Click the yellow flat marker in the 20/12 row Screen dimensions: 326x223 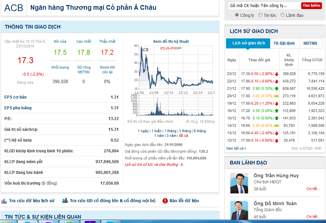coord(277,96)
